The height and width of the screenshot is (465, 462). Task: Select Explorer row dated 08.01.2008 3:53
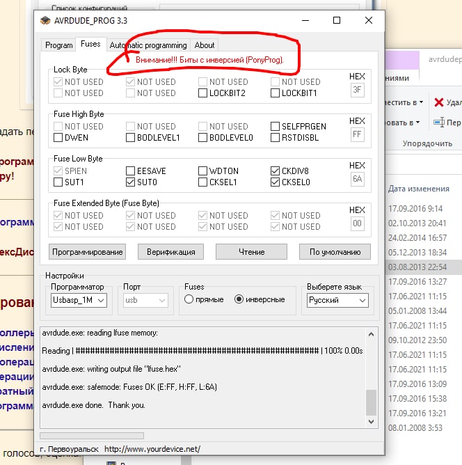pos(415,427)
